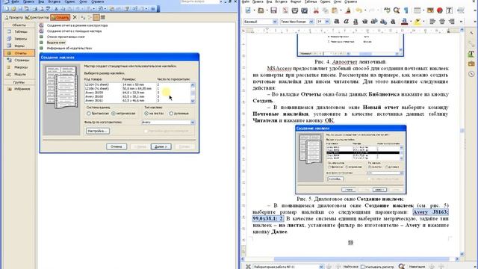Select the метрическая units radio button
This screenshot has width=478, height=269.
point(114,114)
